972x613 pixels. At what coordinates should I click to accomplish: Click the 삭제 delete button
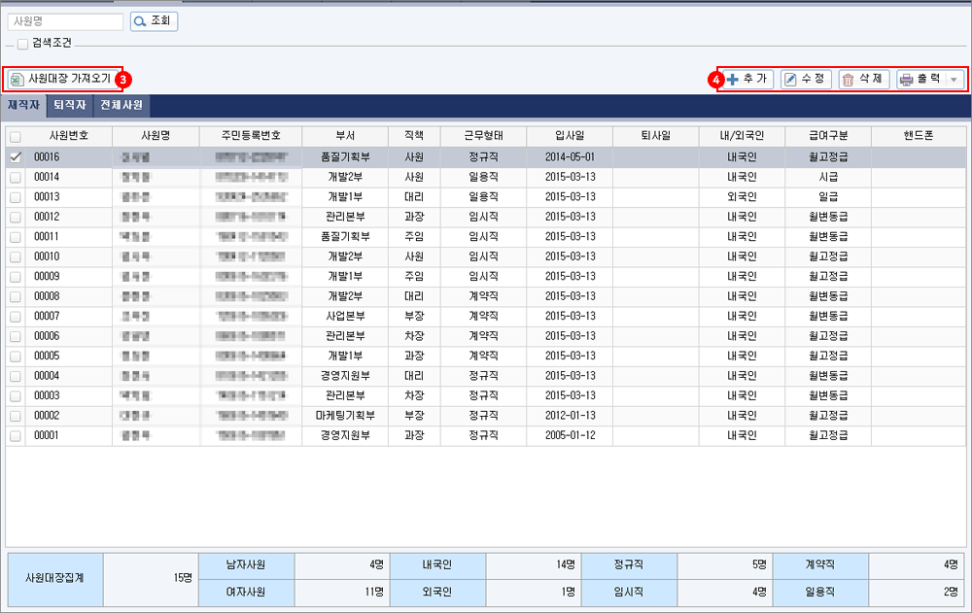pos(863,80)
